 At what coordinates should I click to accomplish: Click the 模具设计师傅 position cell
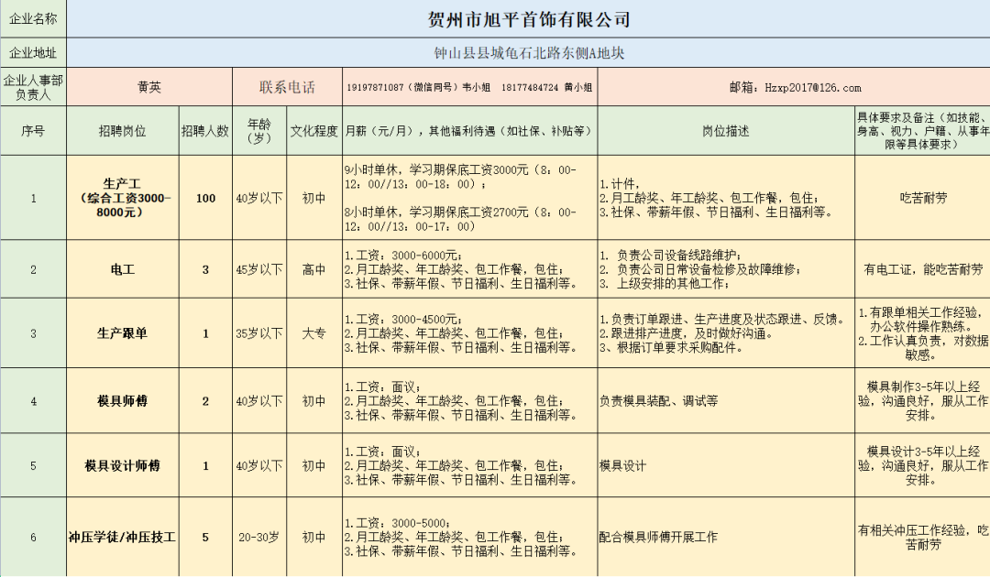point(126,465)
